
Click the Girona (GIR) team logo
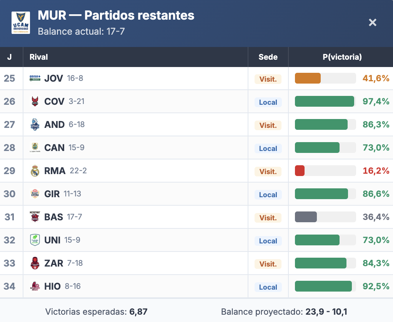click(35, 194)
